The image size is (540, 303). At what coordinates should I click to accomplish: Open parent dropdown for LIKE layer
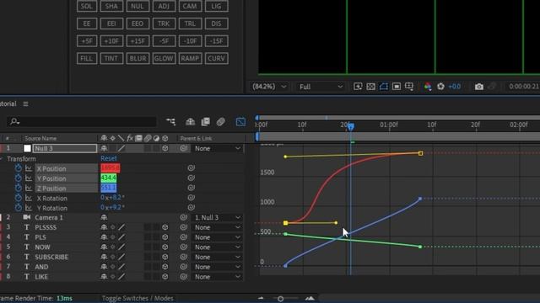click(x=217, y=277)
